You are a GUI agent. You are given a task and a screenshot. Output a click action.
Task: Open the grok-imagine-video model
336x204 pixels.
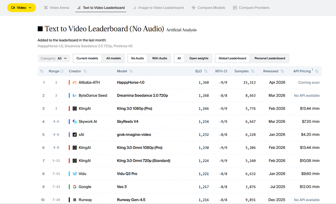(x=134, y=135)
